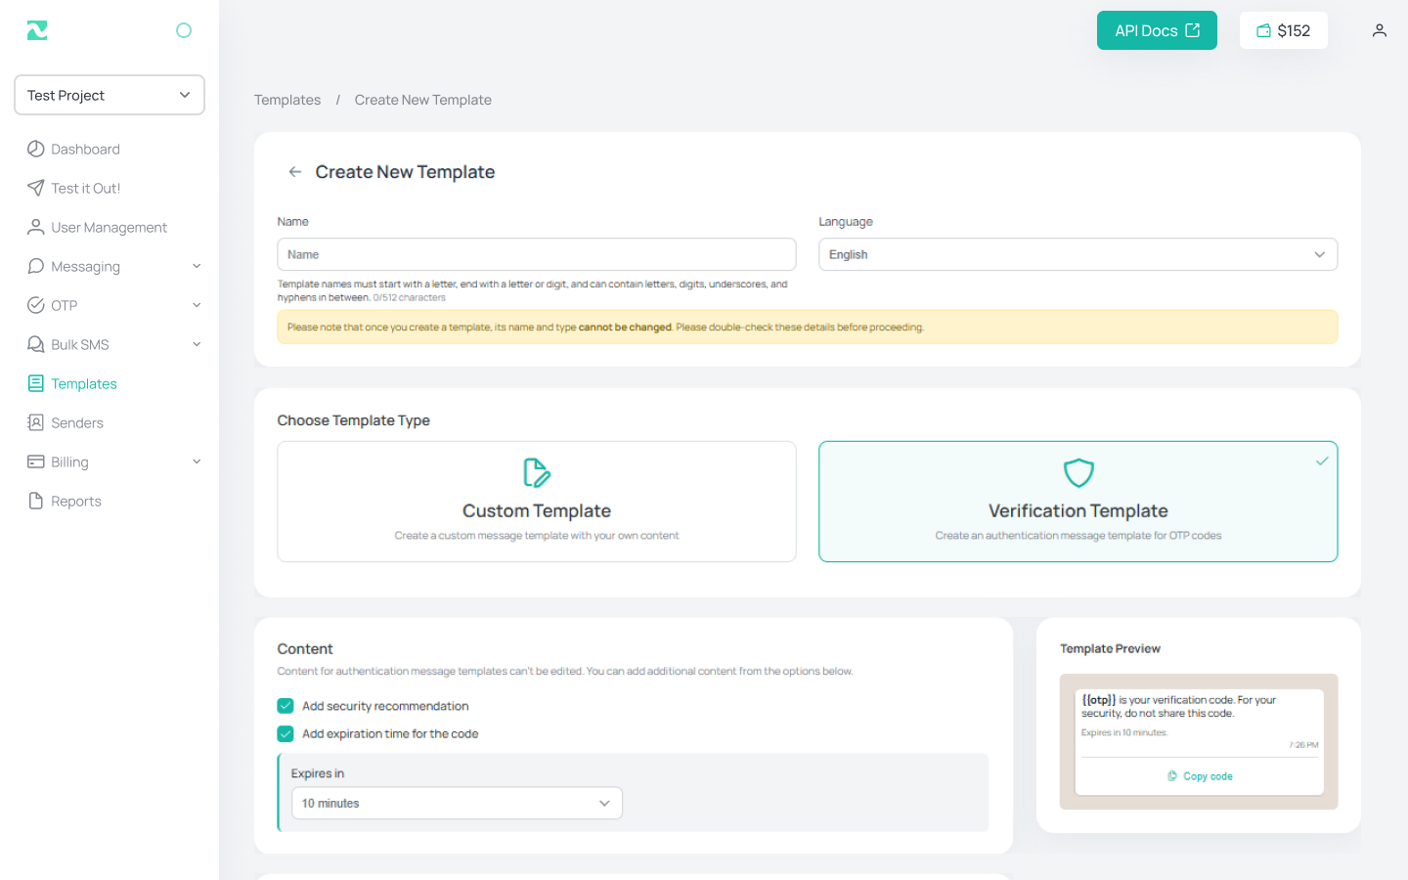Open the user profile icon at top right
This screenshot has height=880, width=1408.
point(1380,30)
